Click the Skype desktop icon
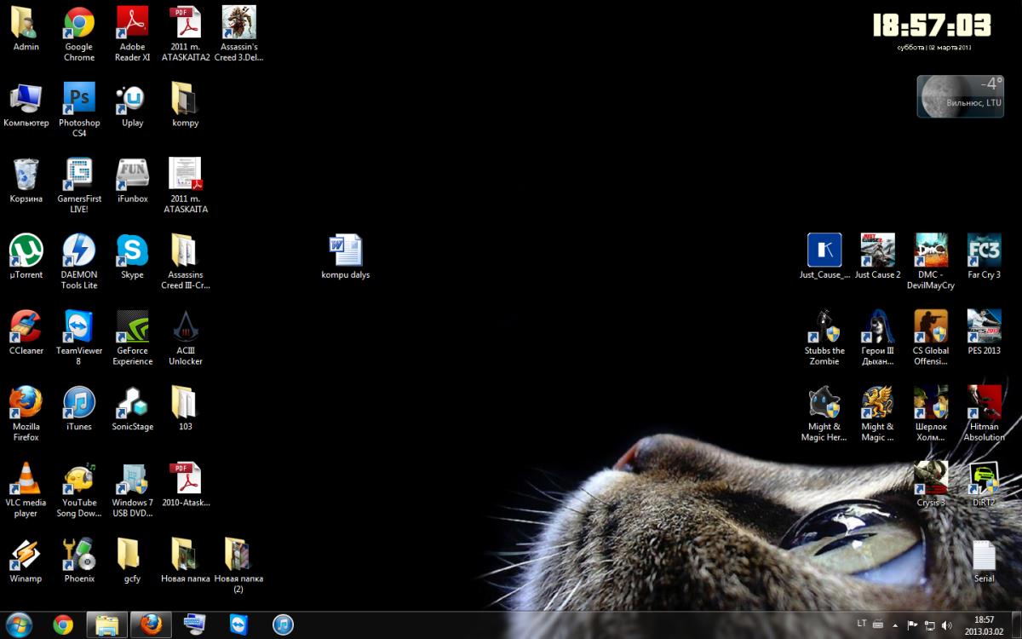The width and height of the screenshot is (1022, 639). (x=132, y=250)
